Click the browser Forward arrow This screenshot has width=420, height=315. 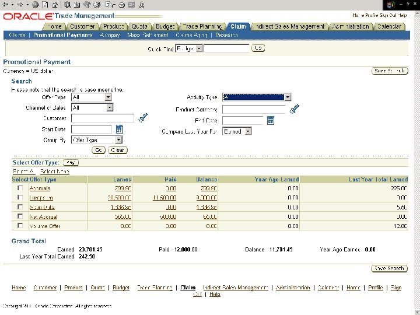click(20, 5)
